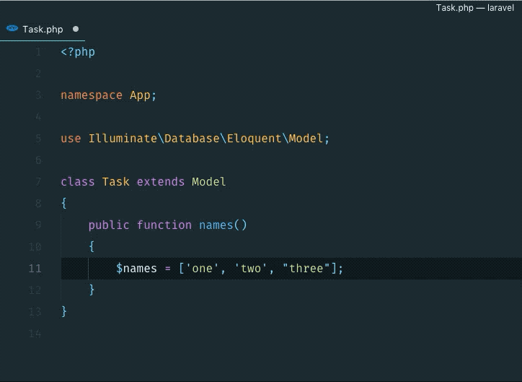The width and height of the screenshot is (522, 382).
Task: Place cursor on the '<?php' opening tag
Action: pos(78,52)
